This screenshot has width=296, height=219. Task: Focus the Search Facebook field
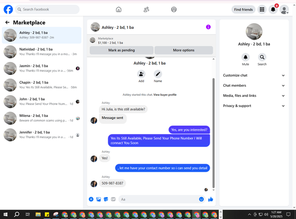[x=47, y=9]
